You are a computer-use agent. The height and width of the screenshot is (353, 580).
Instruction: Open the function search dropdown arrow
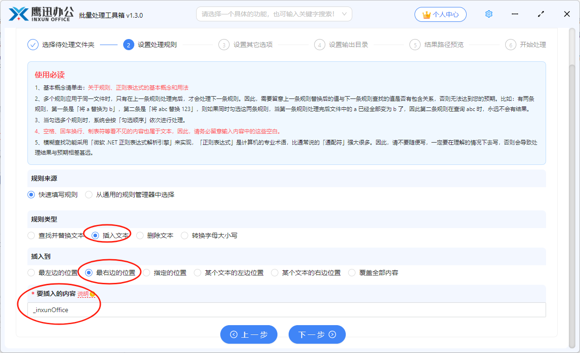click(x=344, y=14)
